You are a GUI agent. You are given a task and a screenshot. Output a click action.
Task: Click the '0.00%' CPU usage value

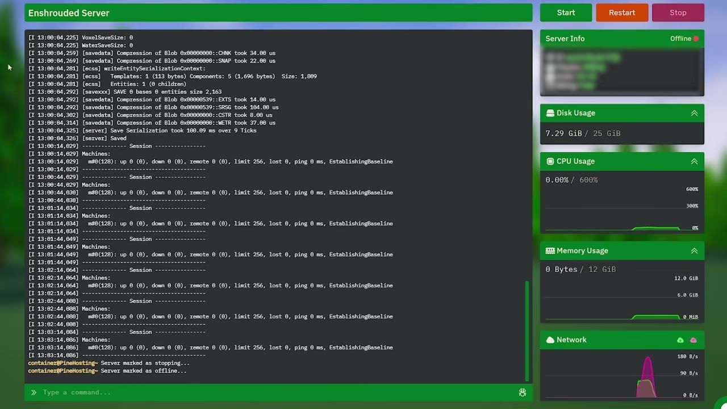[x=557, y=180]
